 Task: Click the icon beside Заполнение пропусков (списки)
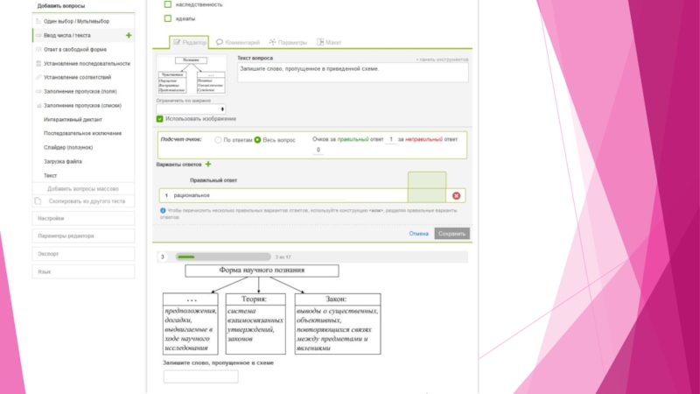point(38,105)
